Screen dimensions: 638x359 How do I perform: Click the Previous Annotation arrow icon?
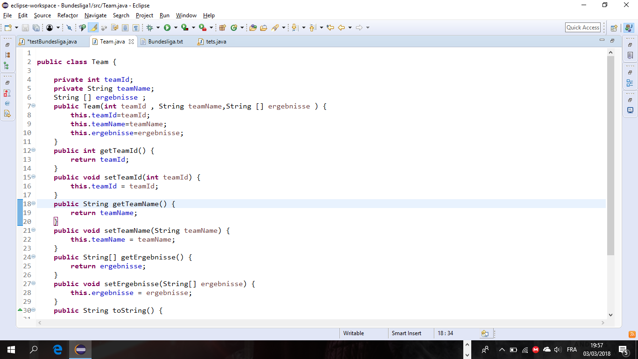point(312,28)
